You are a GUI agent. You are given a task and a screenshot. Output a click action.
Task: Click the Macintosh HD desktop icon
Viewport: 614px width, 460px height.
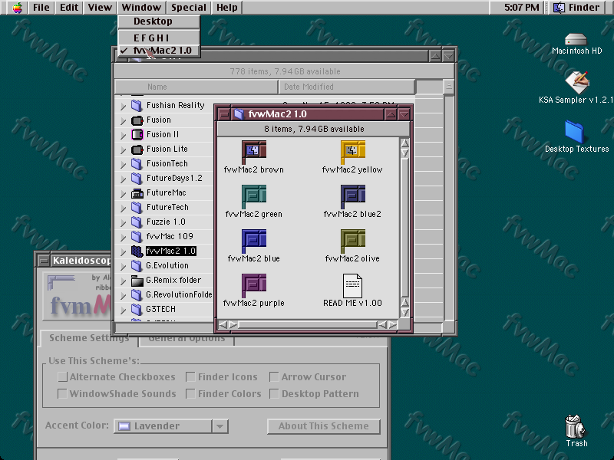576,39
